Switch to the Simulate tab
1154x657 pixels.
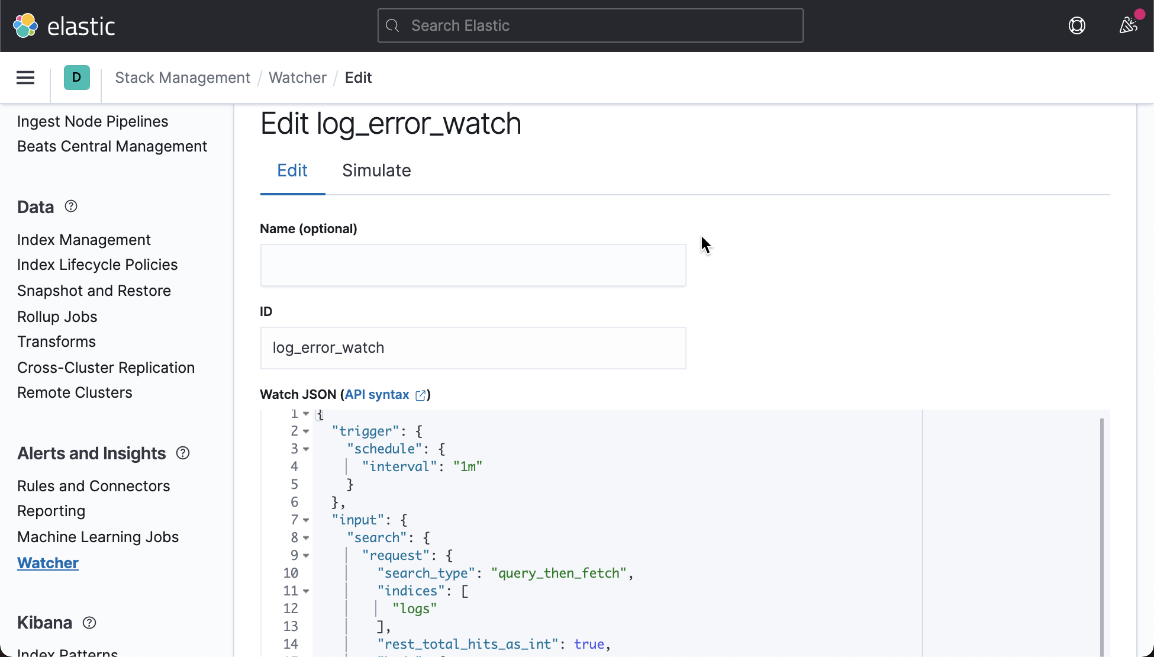[x=376, y=170]
